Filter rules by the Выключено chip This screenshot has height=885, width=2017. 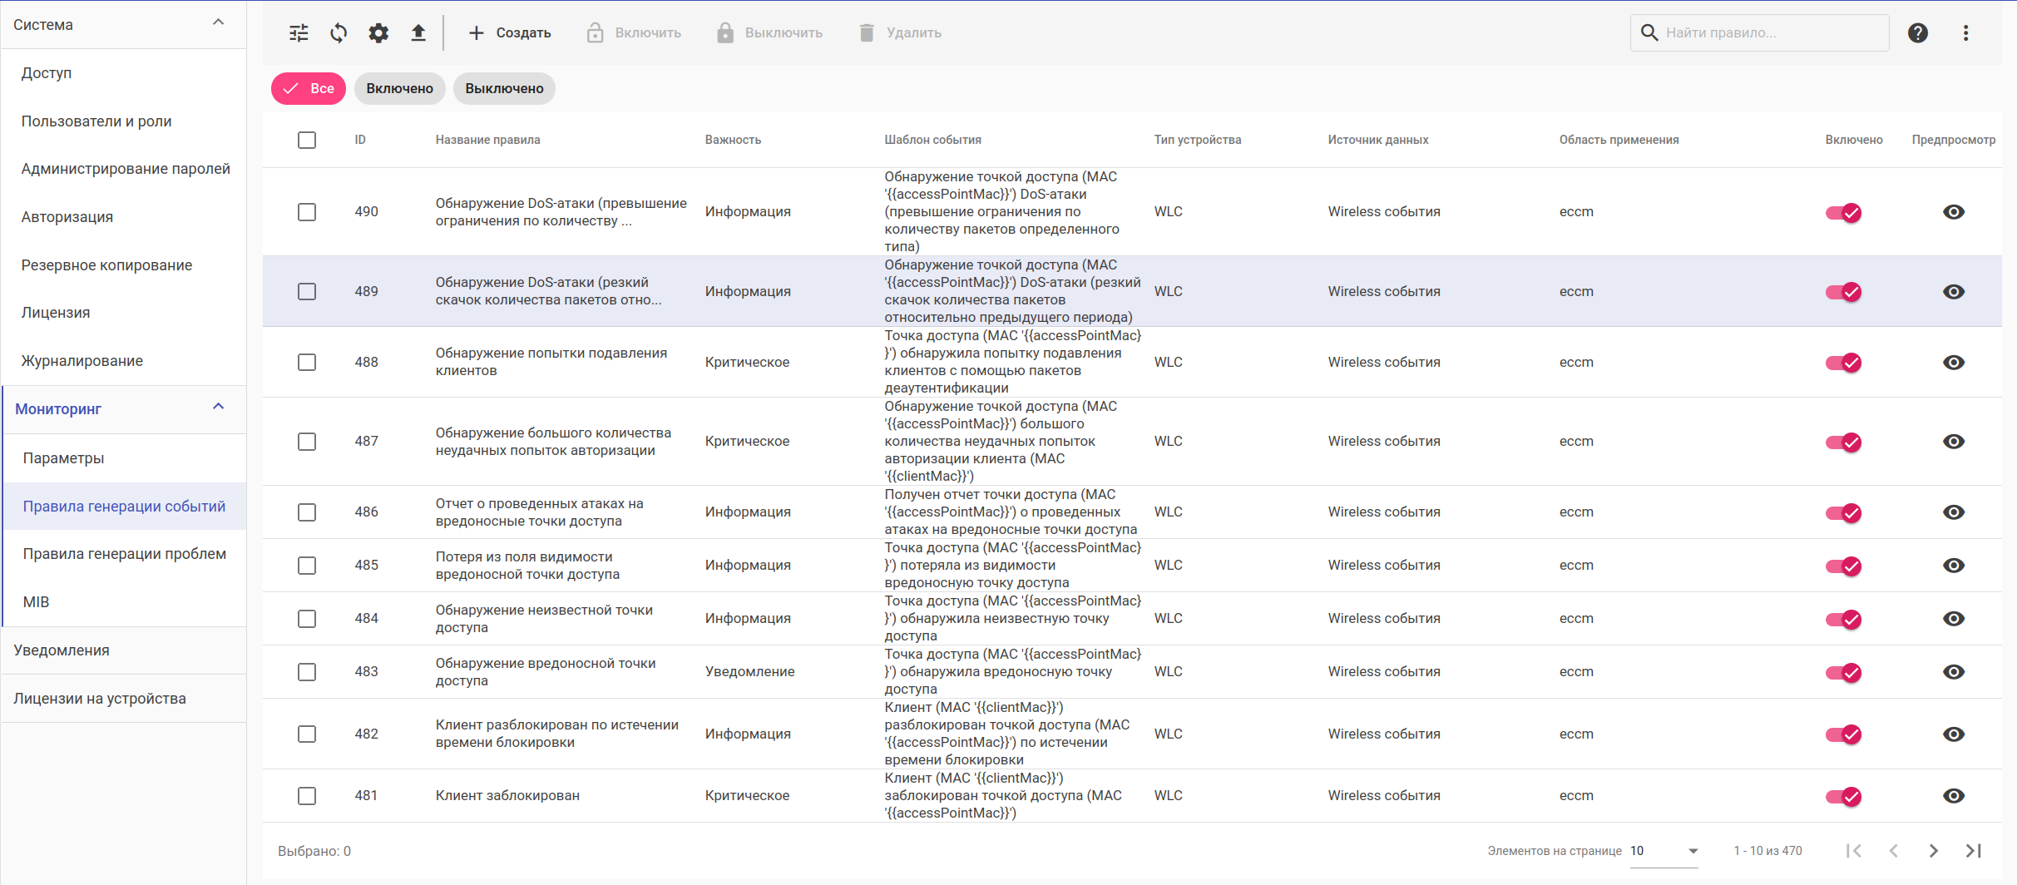[x=504, y=89]
